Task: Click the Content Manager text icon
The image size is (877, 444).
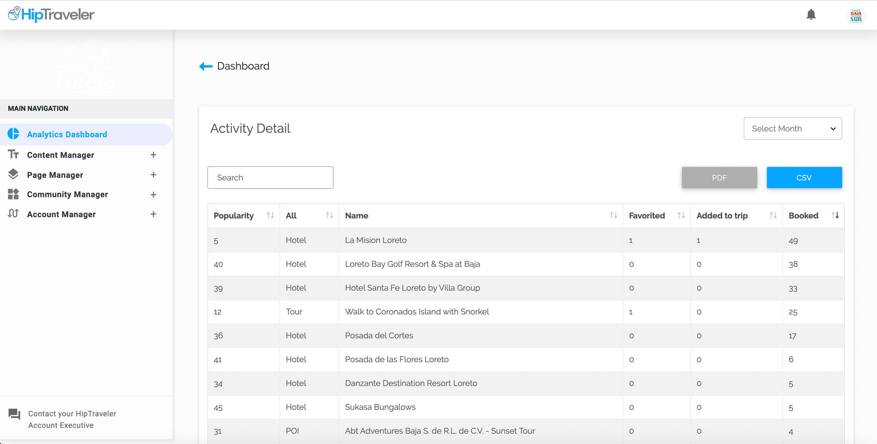Action: coord(13,154)
